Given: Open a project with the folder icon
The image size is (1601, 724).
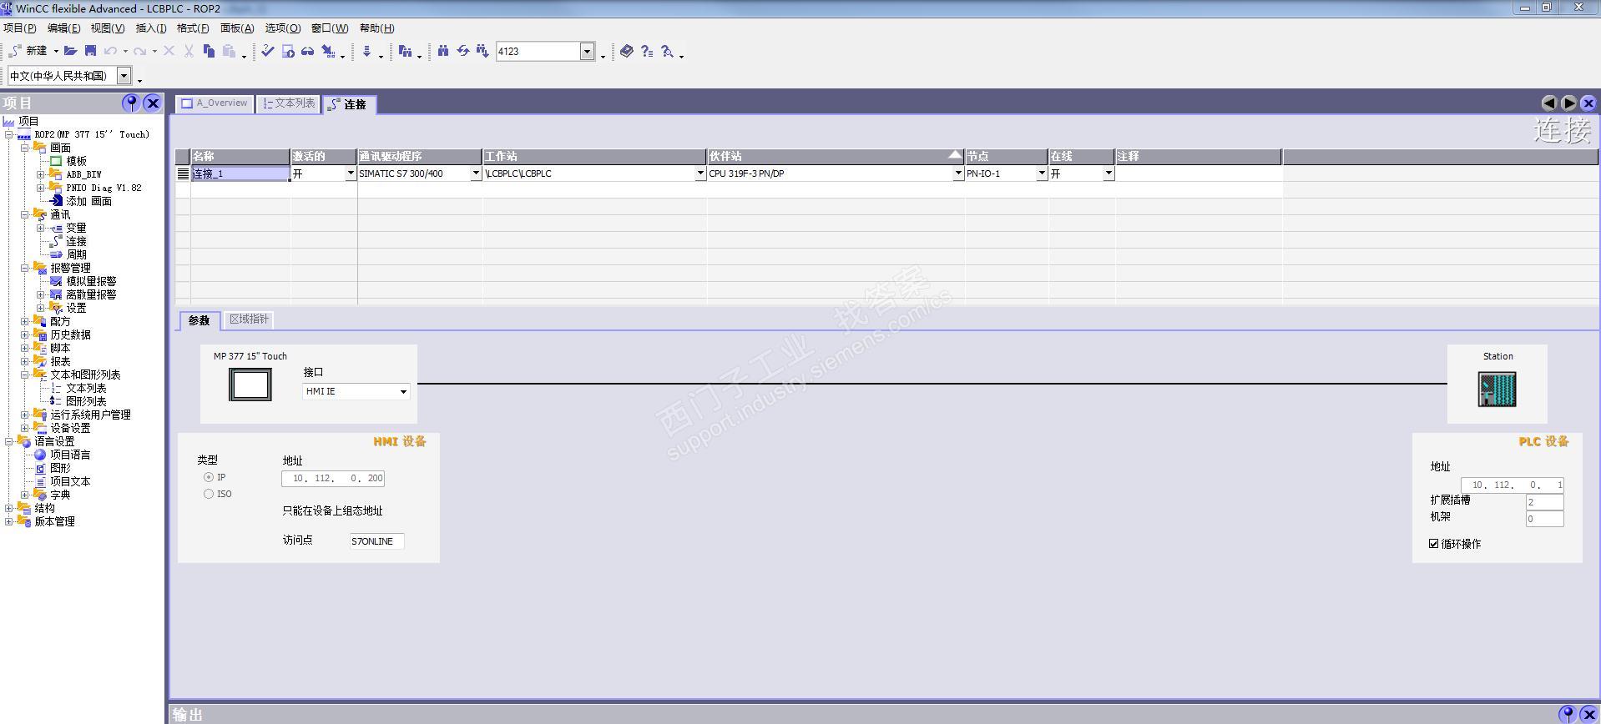Looking at the screenshot, I should pos(71,51).
